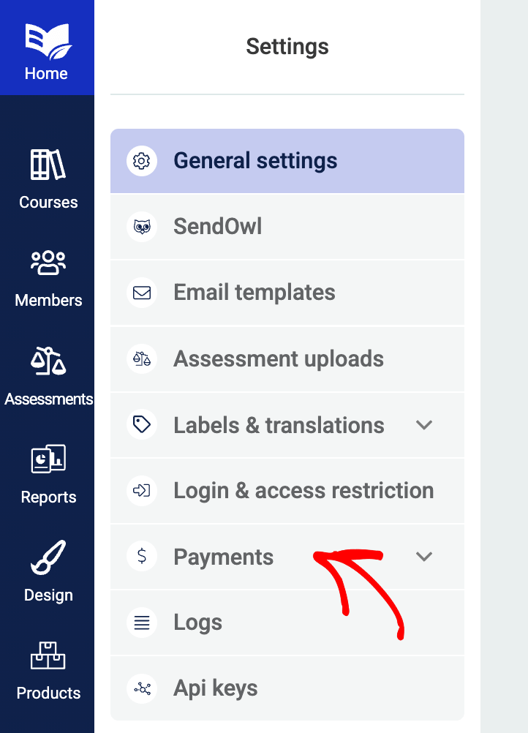Open Courses via the books icon
Image resolution: width=528 pixels, height=733 pixels.
pyautogui.click(x=48, y=165)
